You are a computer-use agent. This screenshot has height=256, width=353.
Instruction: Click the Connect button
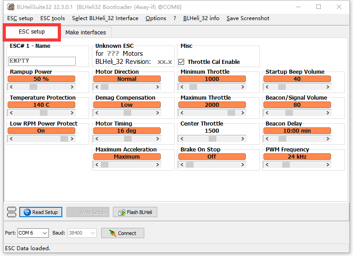point(123,233)
